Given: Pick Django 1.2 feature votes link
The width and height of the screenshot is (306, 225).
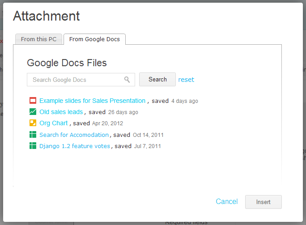Looking at the screenshot, I should click(75, 146).
